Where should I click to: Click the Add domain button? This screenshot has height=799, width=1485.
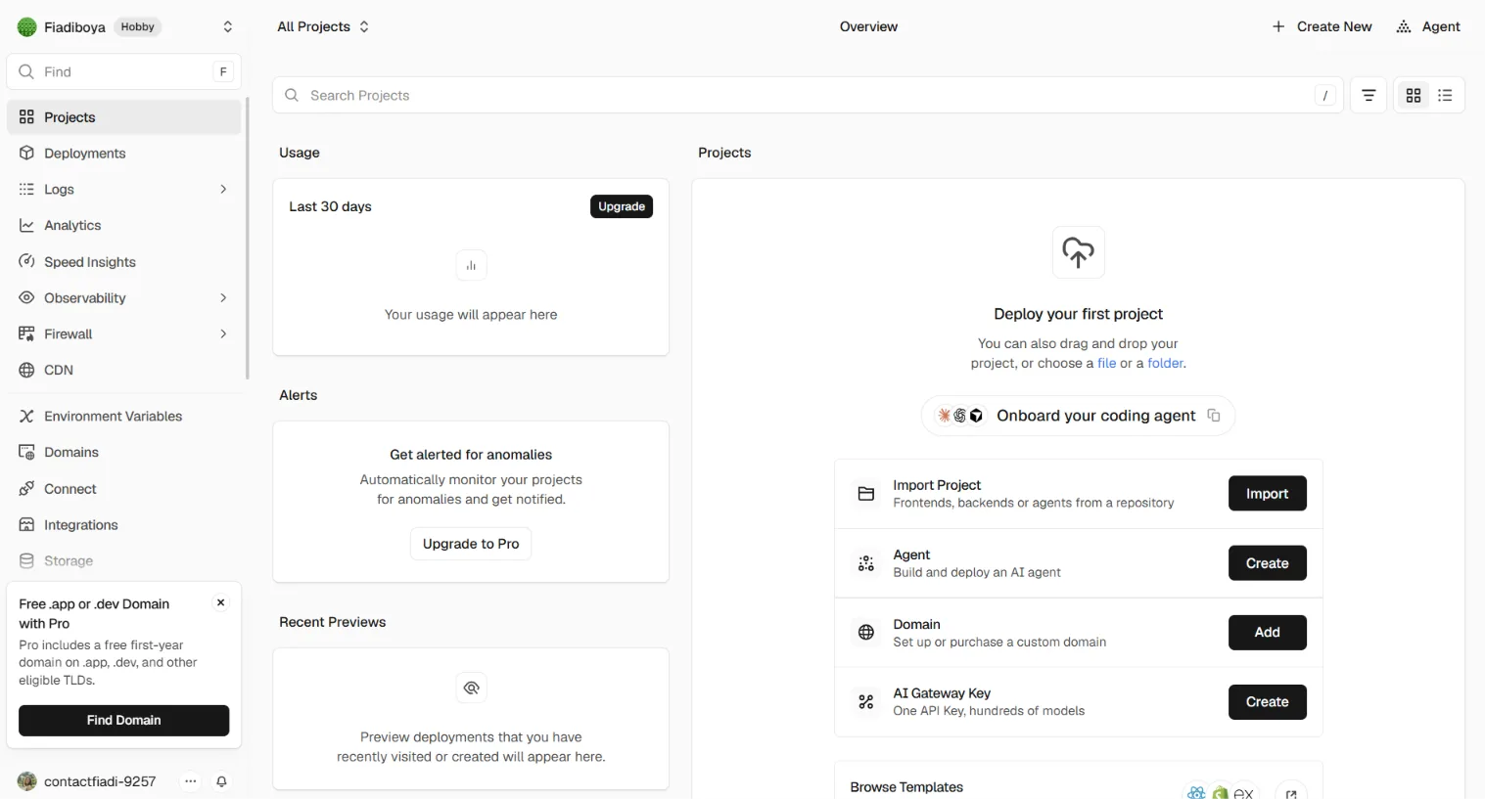click(x=1268, y=634)
